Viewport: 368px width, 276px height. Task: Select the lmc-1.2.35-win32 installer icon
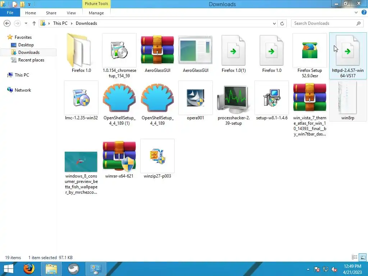point(81,98)
